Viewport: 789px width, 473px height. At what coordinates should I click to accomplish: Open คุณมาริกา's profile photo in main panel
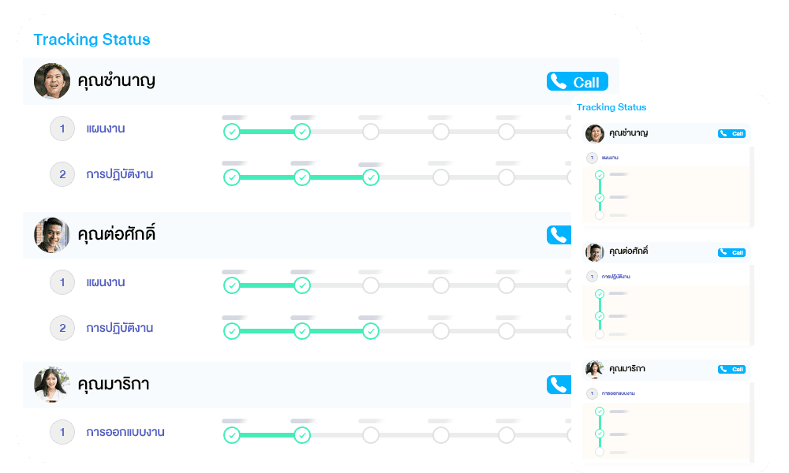click(x=52, y=385)
